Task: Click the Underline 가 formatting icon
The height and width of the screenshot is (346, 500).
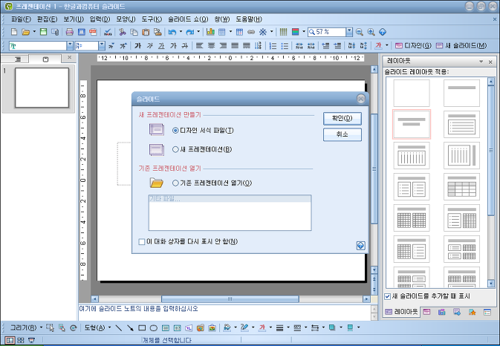Action: coord(161,46)
